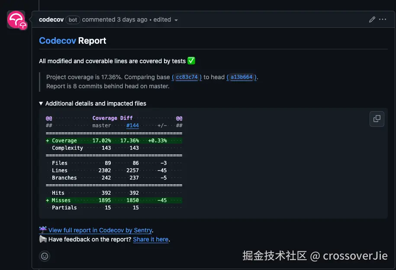The image size is (396, 270).
Task: Open the Share it here feedback link
Action: [151, 239]
